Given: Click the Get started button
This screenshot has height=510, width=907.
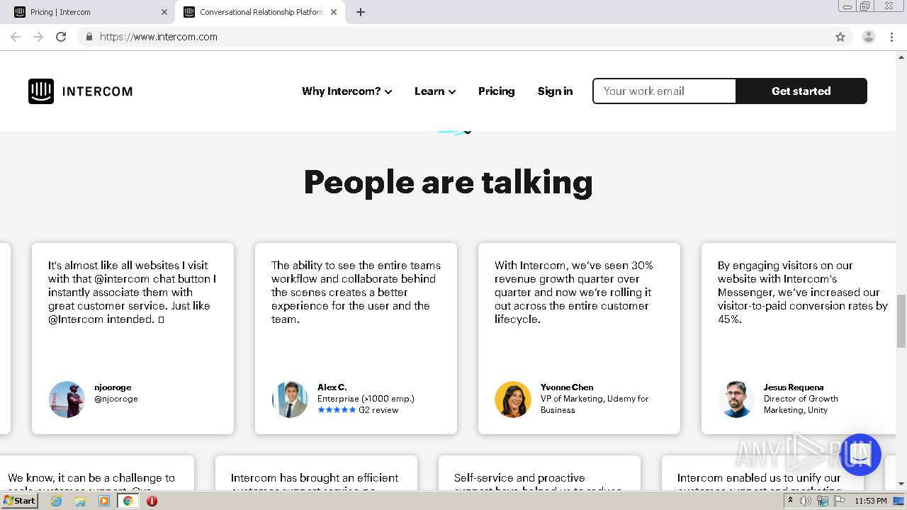Looking at the screenshot, I should pyautogui.click(x=801, y=91).
